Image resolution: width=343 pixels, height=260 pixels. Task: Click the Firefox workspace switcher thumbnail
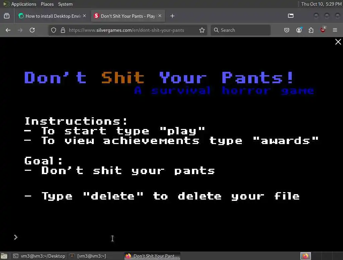tap(305, 256)
